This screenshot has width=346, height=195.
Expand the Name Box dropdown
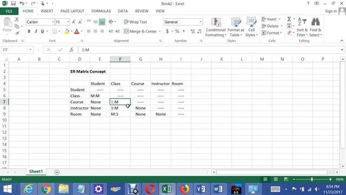click(30, 50)
